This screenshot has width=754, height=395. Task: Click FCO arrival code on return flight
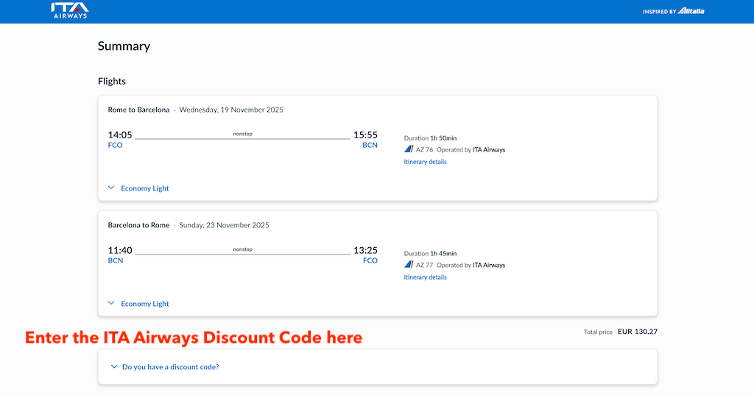click(x=370, y=261)
